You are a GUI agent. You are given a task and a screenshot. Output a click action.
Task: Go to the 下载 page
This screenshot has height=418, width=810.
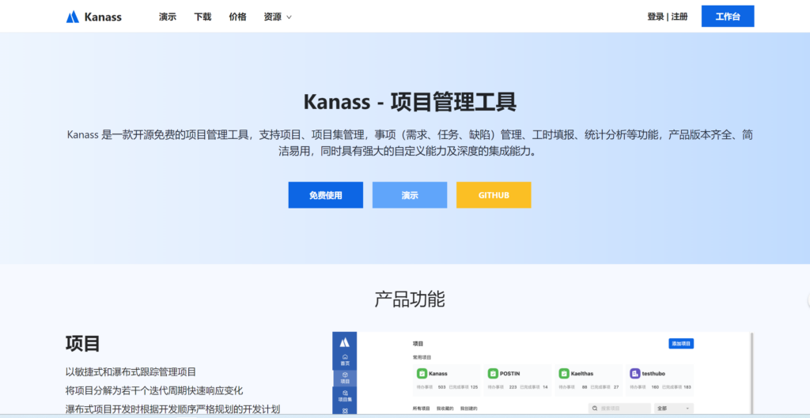(202, 17)
